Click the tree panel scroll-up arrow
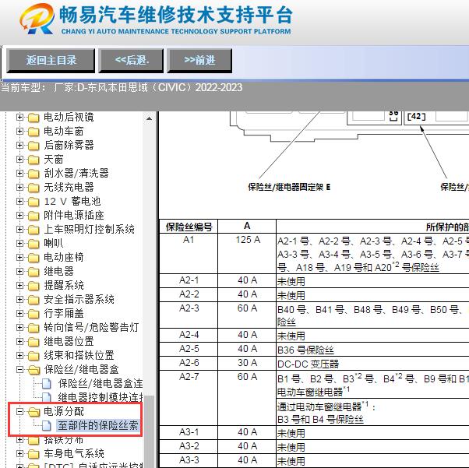469x468 pixels. point(149,118)
